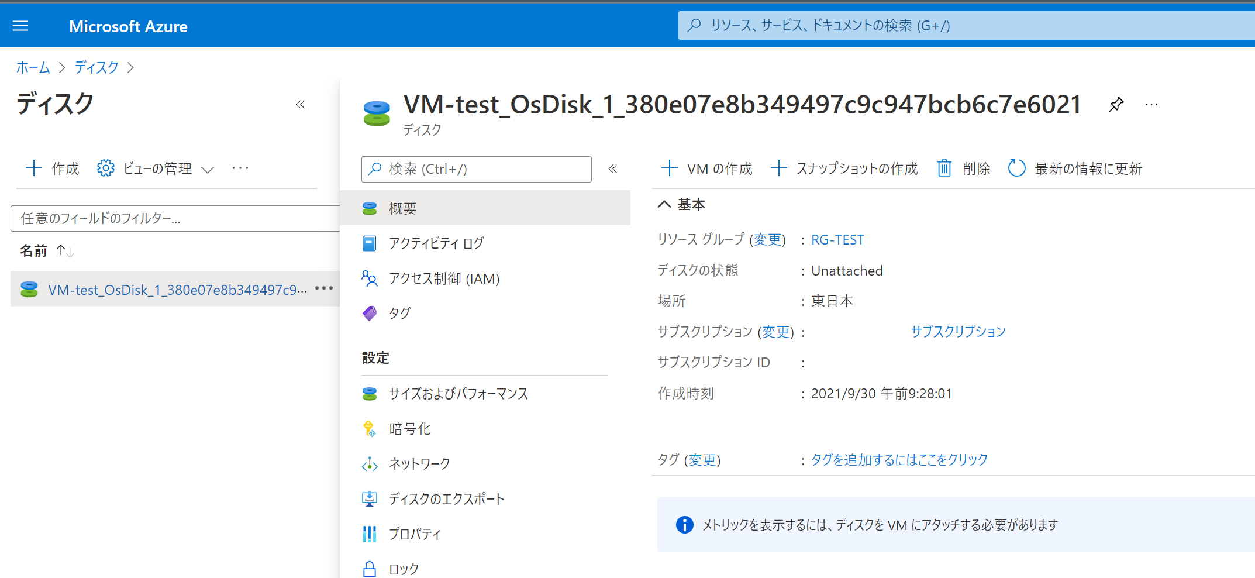This screenshot has width=1255, height=578.
Task: Focus the resource search bar at top
Action: coord(967,25)
